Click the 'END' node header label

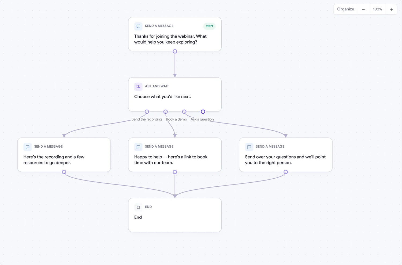coord(148,207)
